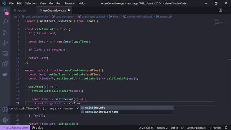Click 'useState' import on line 1

pos(65,21)
